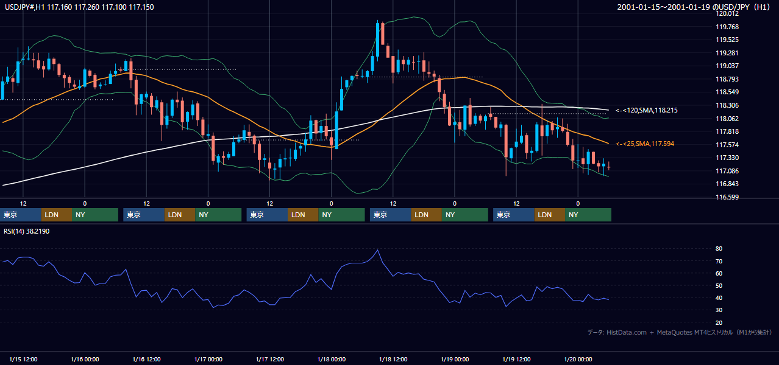Image resolution: width=779 pixels, height=365 pixels.
Task: Click the 1/19 12:00 date label
Action: pyautogui.click(x=516, y=359)
